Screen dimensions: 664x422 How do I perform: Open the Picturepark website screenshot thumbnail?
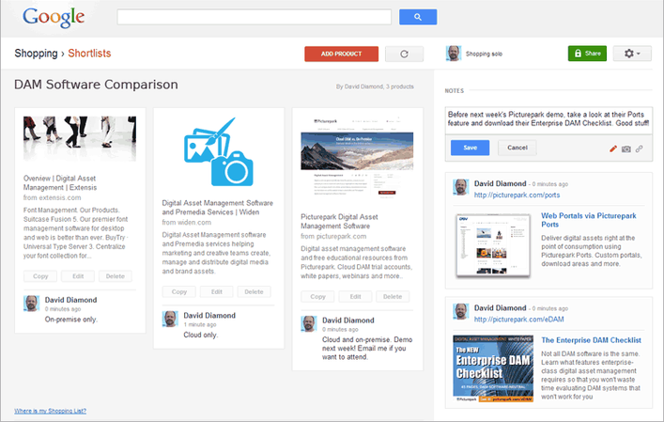pos(357,158)
